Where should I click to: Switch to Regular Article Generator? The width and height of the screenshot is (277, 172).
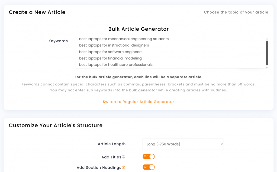138,102
